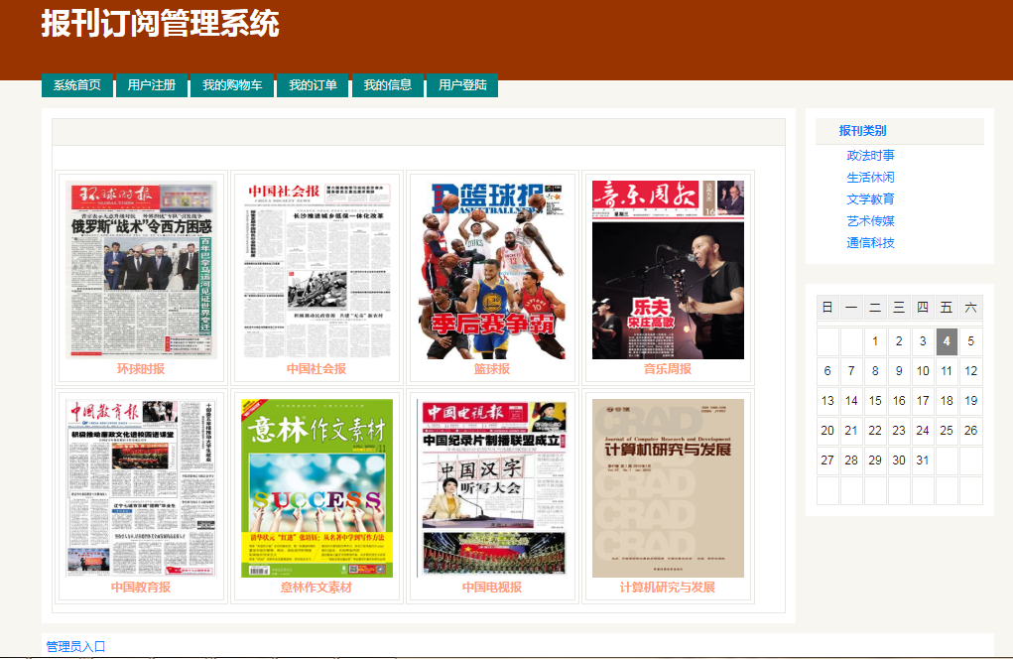Open the 系统首页 navigation tab
Screen dimensions: 1013x659
click(76, 85)
